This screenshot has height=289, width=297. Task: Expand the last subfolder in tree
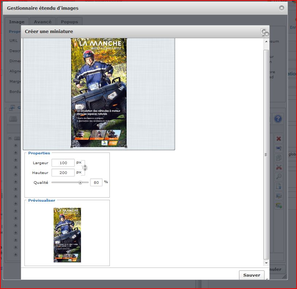point(16,254)
